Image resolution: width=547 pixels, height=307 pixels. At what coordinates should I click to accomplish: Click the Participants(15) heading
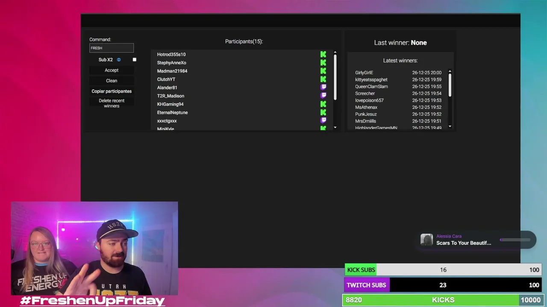click(x=244, y=41)
